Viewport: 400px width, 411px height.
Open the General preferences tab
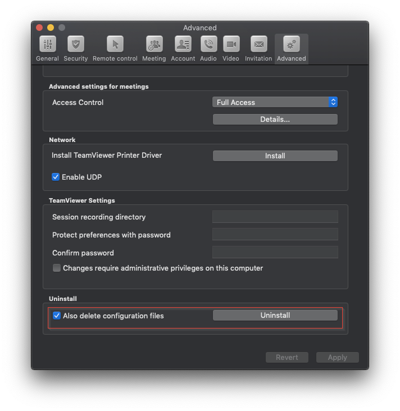[48, 49]
